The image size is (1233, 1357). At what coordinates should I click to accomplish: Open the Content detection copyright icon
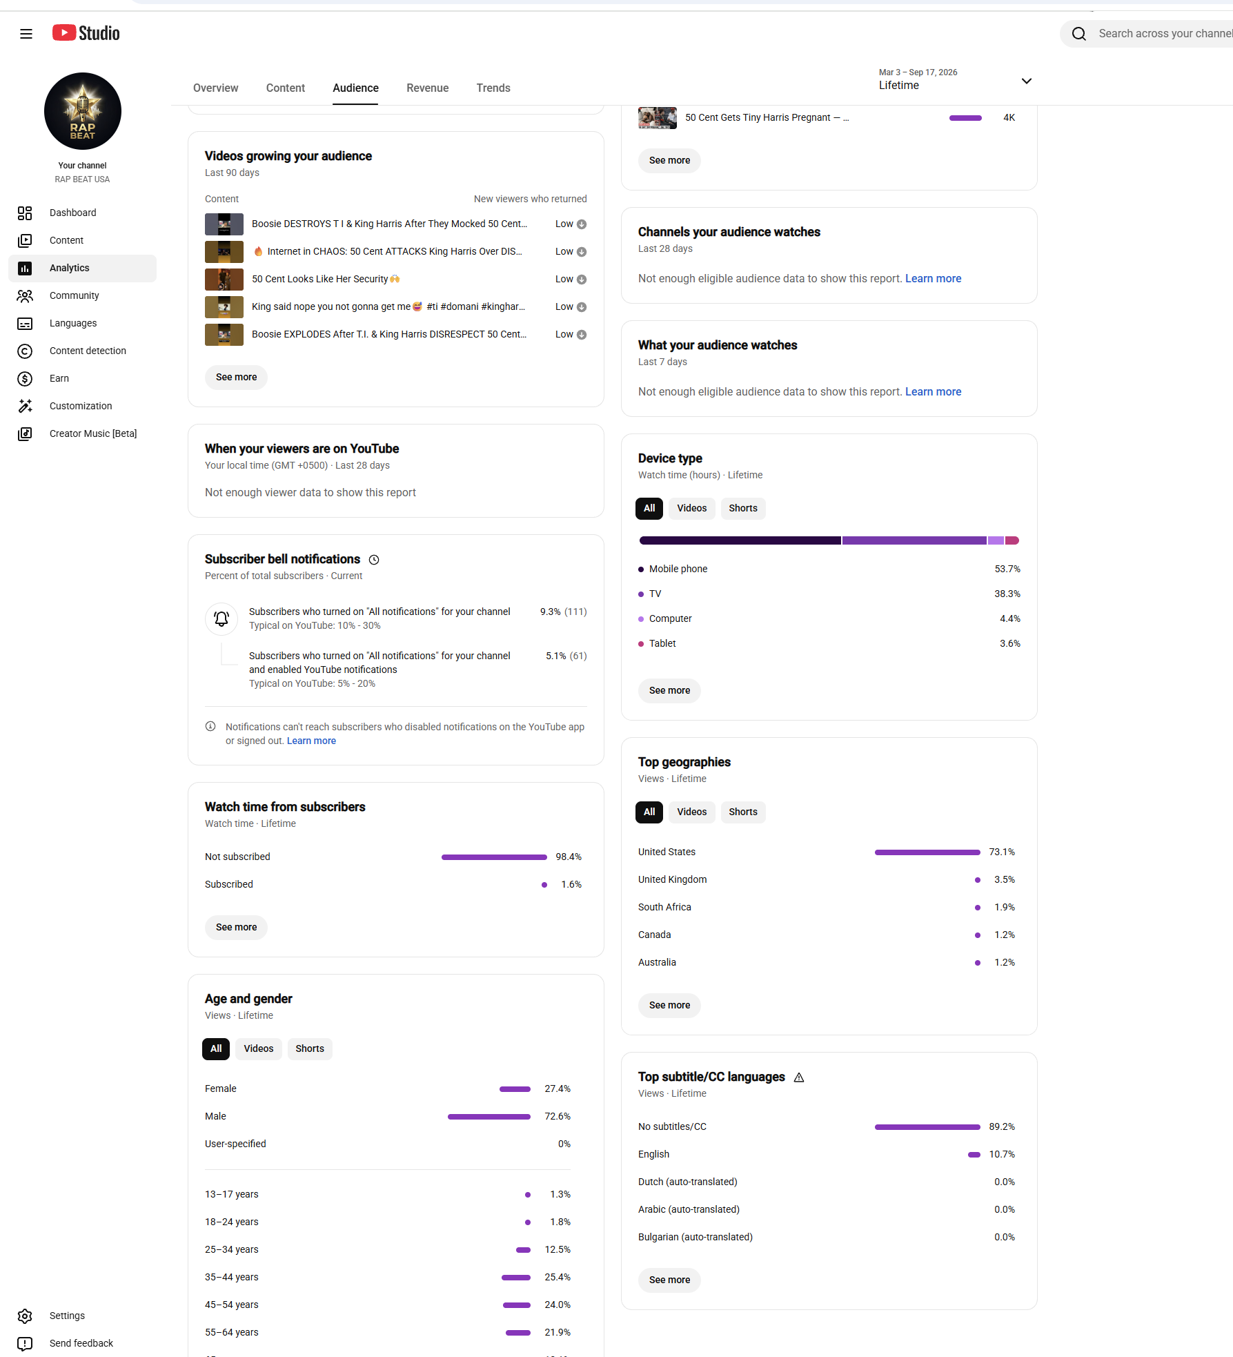(25, 351)
